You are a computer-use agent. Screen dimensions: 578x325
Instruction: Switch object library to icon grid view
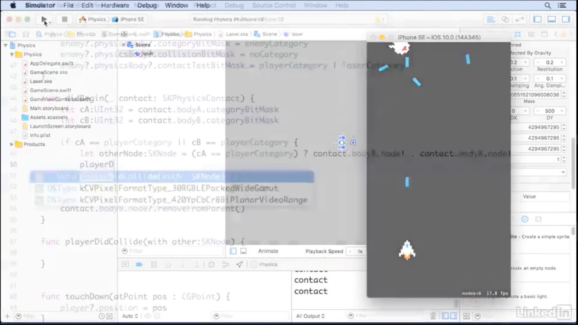point(466,316)
